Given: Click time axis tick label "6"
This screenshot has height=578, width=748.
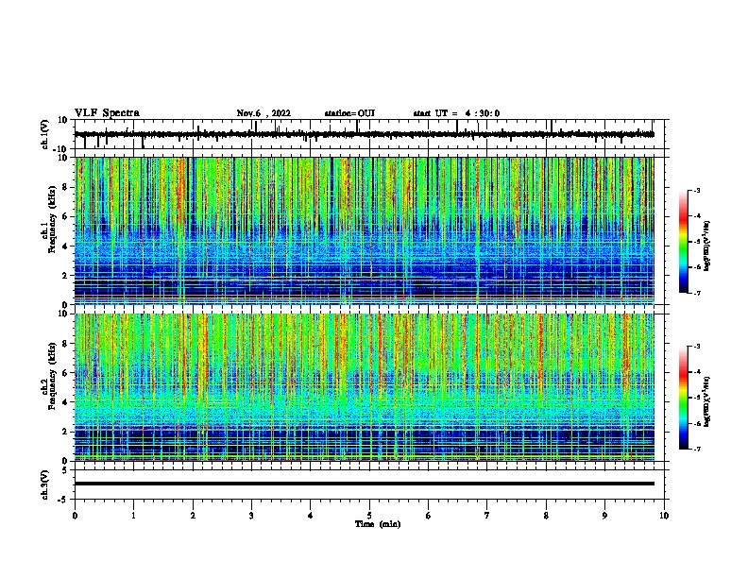Looking at the screenshot, I should (429, 515).
